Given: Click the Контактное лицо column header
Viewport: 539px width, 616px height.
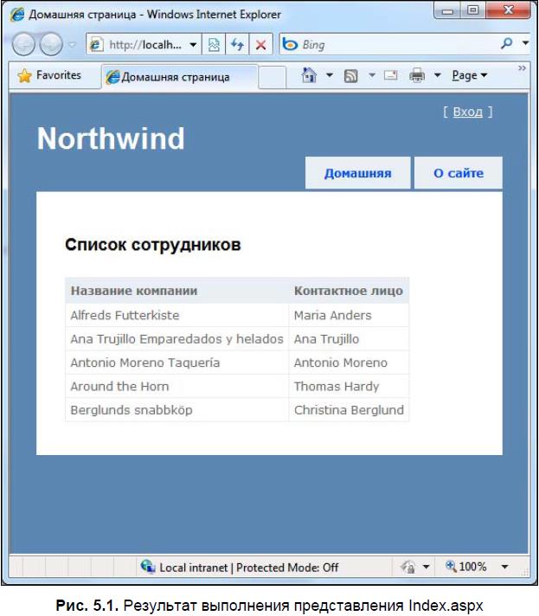Looking at the screenshot, I should (349, 291).
